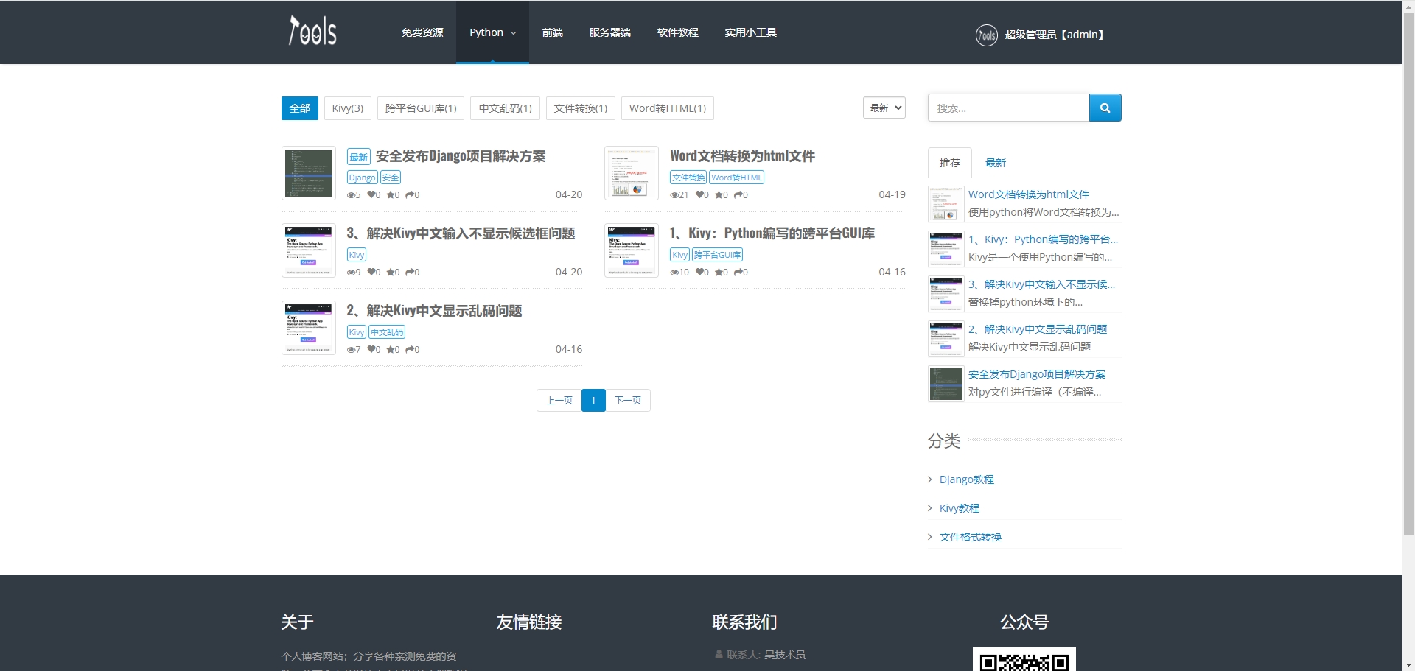Click the Django tag label on first post
The image size is (1415, 671).
(363, 178)
